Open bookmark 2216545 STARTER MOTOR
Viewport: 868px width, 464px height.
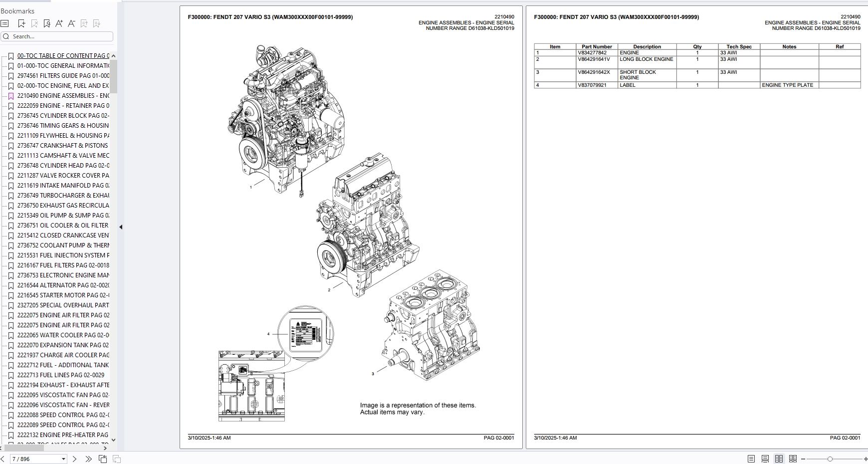(x=63, y=295)
